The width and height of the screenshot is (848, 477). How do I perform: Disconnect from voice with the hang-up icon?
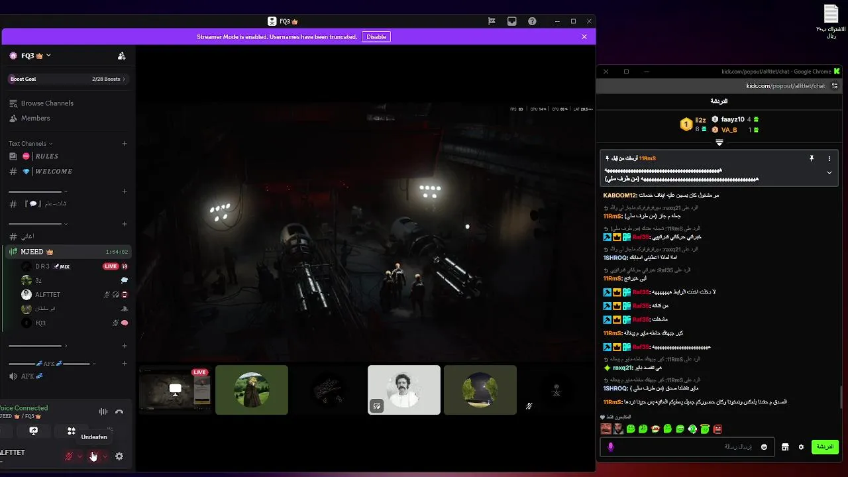click(x=119, y=411)
